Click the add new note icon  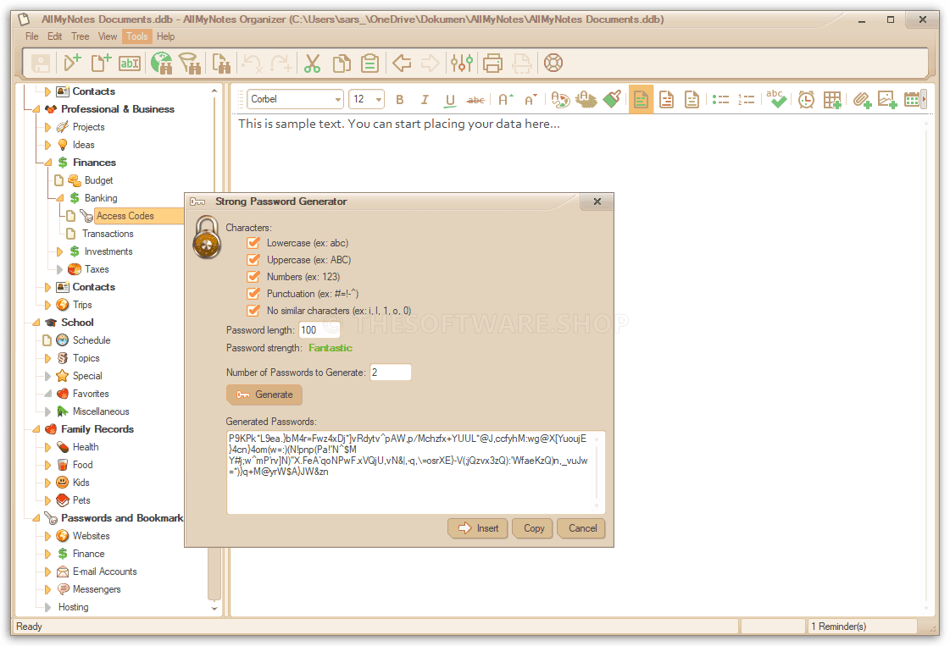(x=101, y=63)
